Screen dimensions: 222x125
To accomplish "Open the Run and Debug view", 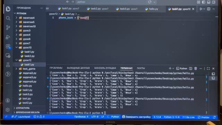I will (8, 37).
